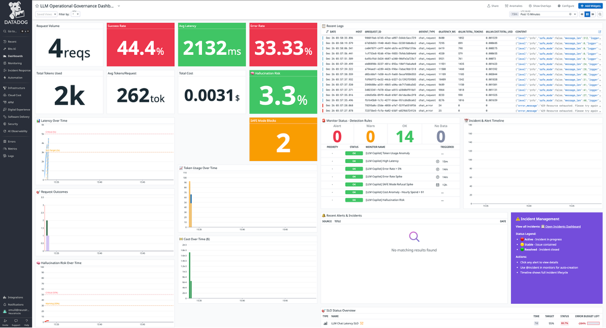This screenshot has height=328, width=606.
Task: Step the time range backward
Action: (x=582, y=14)
